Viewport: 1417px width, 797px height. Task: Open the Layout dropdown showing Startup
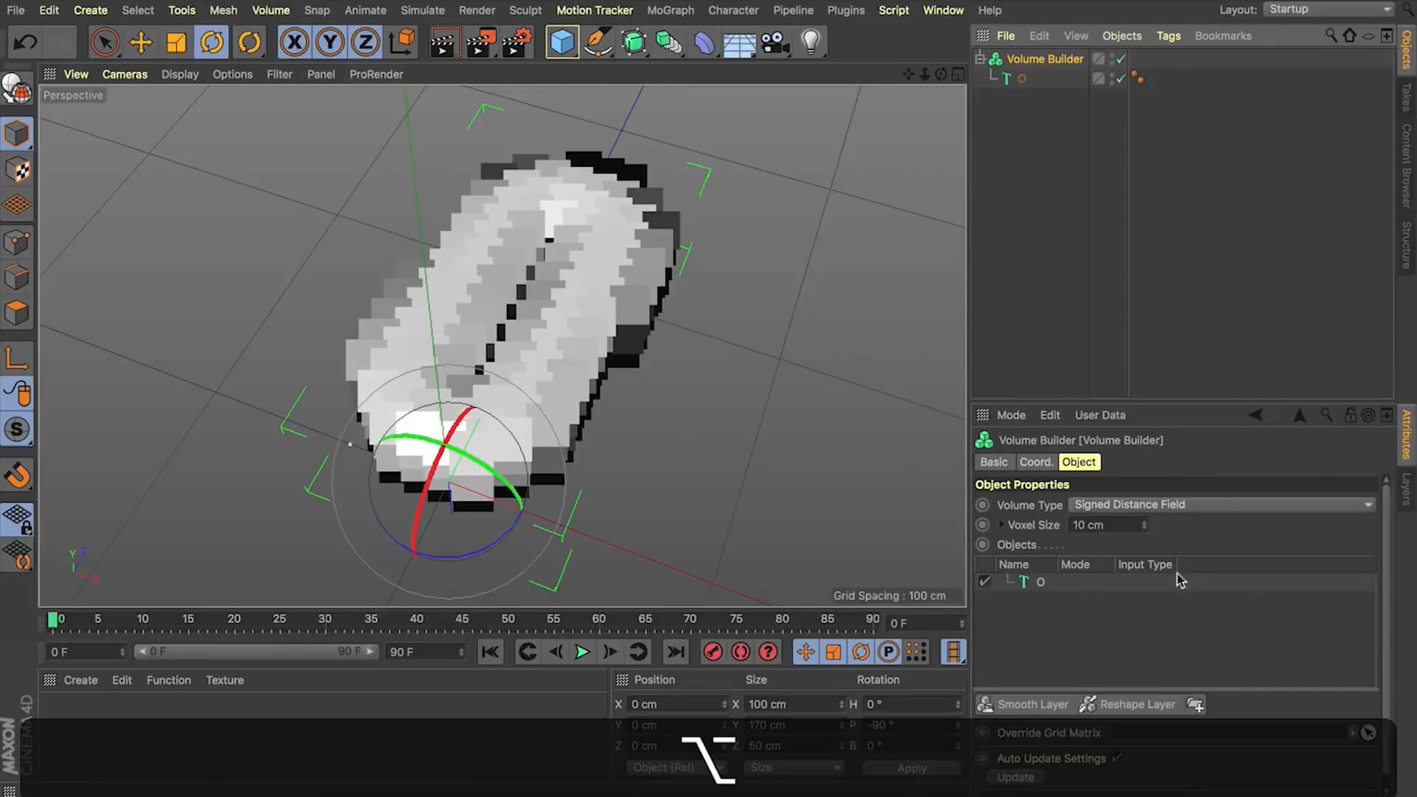[1328, 9]
